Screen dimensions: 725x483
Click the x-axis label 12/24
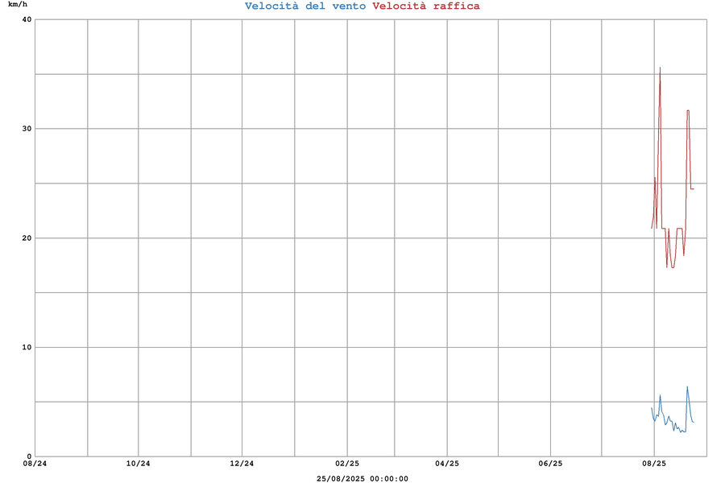click(x=242, y=464)
